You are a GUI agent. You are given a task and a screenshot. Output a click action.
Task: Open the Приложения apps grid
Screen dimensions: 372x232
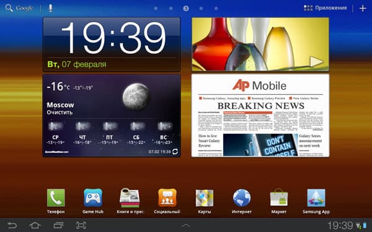pyautogui.click(x=325, y=8)
